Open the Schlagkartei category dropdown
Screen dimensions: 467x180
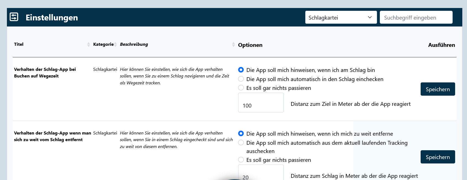coord(341,17)
